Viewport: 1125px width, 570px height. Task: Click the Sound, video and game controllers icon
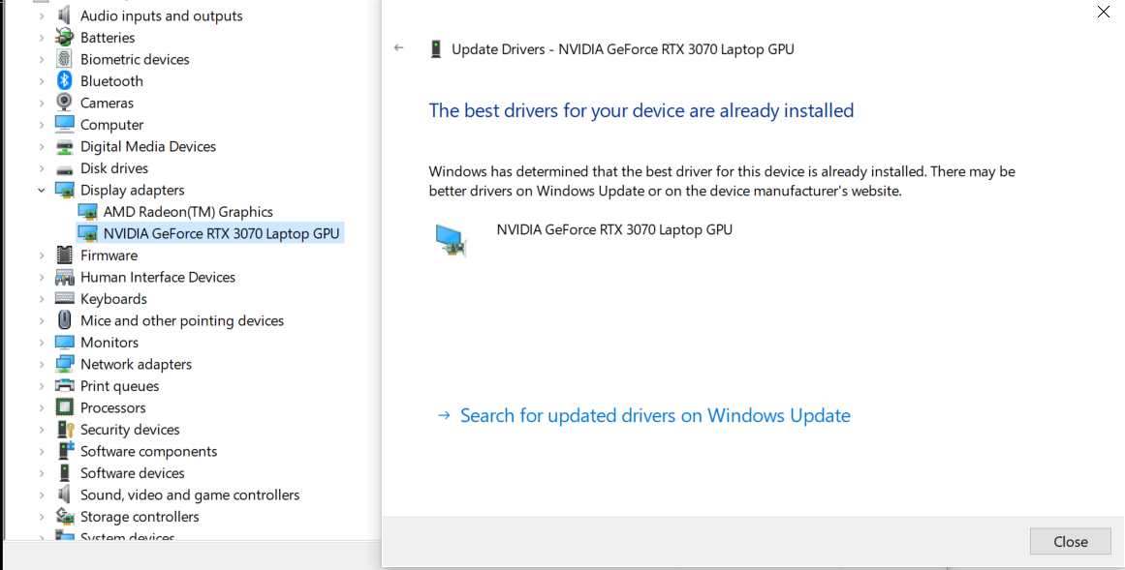[65, 495]
